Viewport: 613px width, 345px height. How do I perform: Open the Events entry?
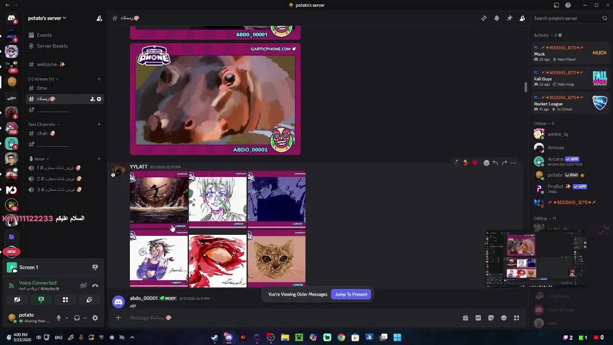pyautogui.click(x=44, y=35)
